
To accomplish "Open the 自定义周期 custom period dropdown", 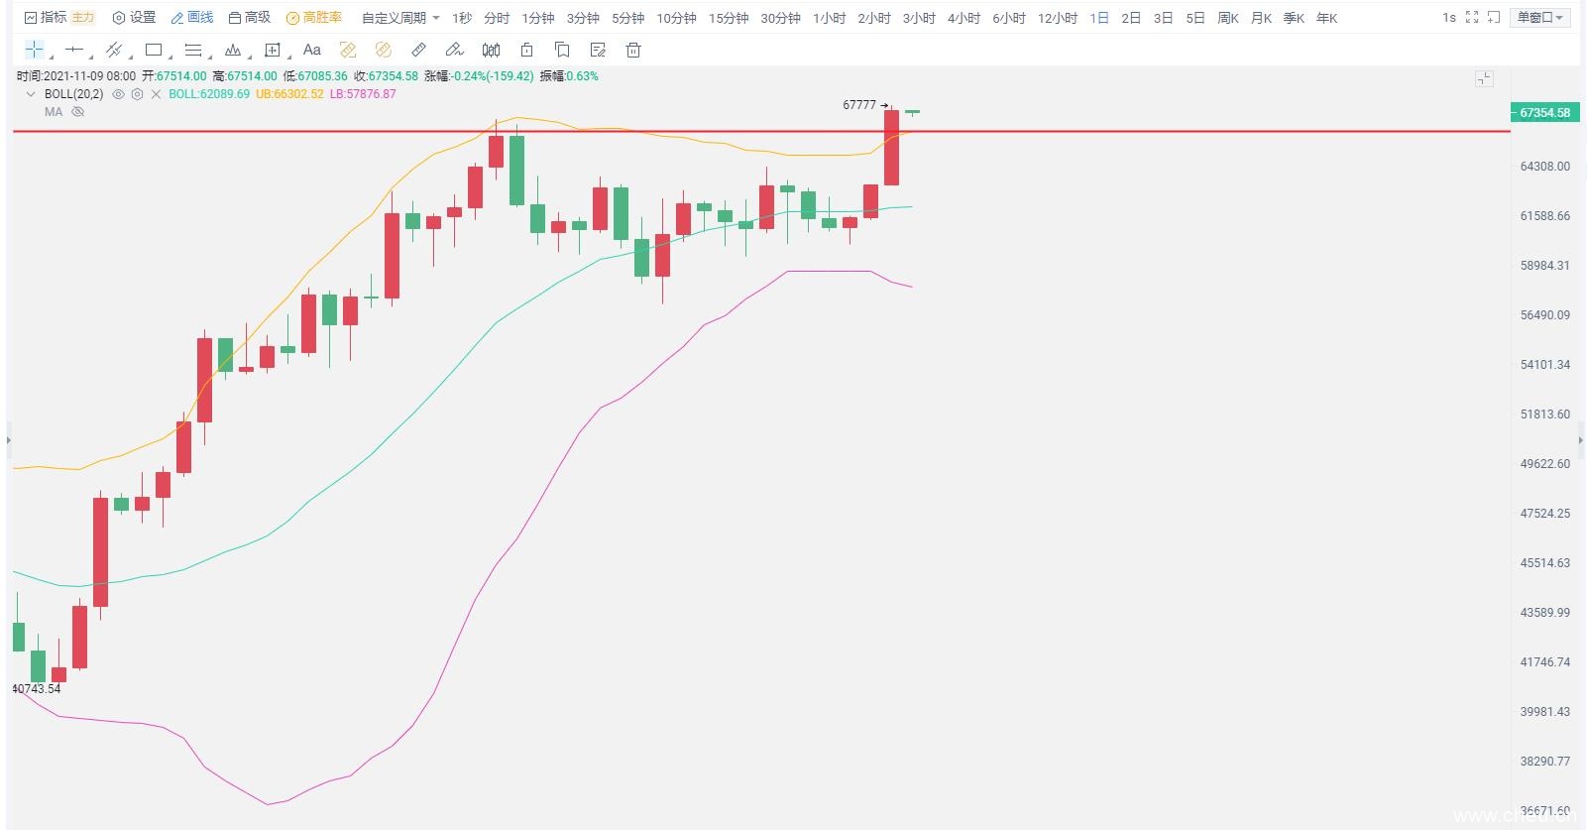I will [400, 18].
